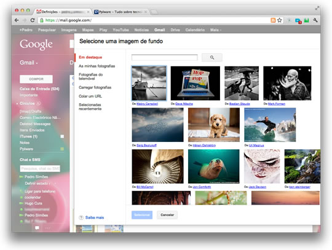The height and width of the screenshot is (250, 332).
Task: Open Chrome wrench settings menu
Action: point(315,20)
